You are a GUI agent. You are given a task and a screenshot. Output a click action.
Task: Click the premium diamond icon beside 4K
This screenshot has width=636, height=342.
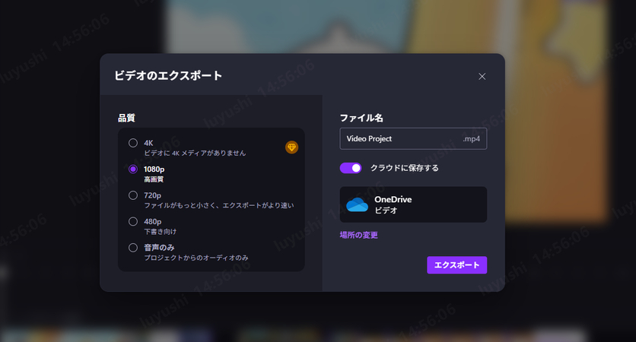pyautogui.click(x=291, y=147)
